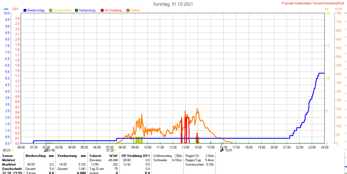Select the Verdunstung column header in the table
The height and width of the screenshot is (174, 347).
click(67, 156)
